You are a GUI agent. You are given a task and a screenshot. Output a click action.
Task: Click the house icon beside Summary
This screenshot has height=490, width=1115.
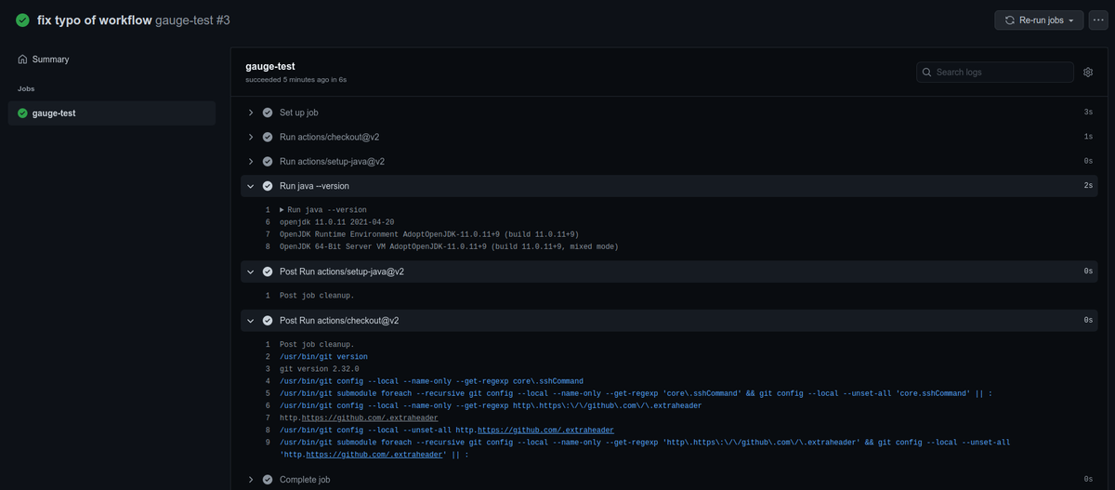pos(22,60)
